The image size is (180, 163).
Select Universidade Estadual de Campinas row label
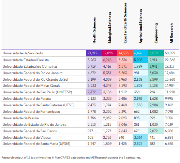coord(30,67)
